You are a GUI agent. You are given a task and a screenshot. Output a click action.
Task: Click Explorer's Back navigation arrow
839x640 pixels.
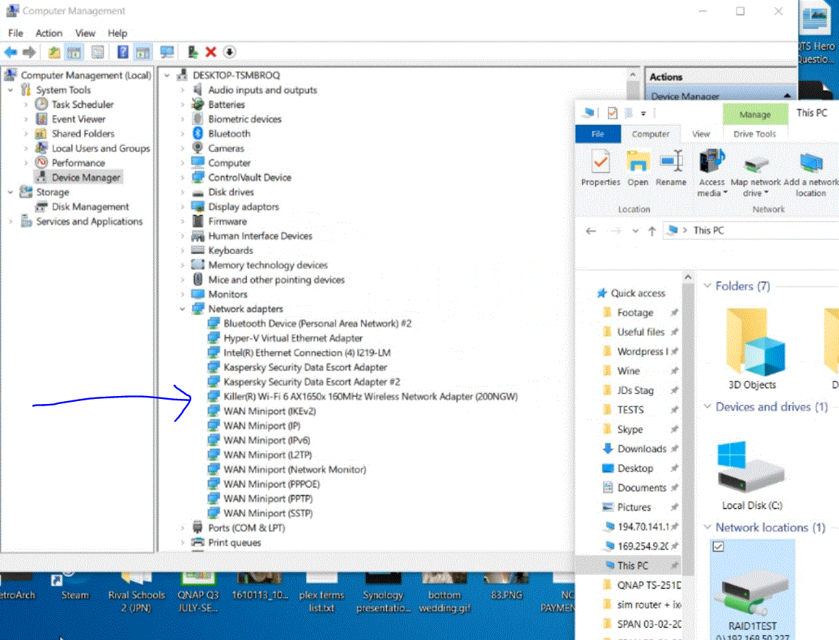[x=590, y=231]
